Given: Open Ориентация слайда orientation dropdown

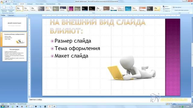Looking at the screenshot, I should pos(11,9).
